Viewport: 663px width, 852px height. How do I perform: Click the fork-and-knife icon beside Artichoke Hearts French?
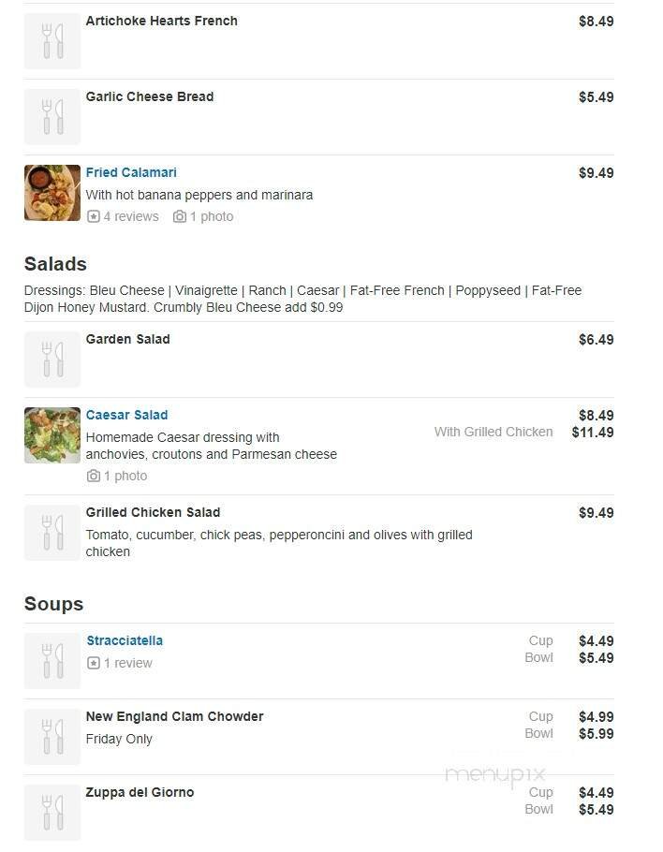(x=52, y=40)
